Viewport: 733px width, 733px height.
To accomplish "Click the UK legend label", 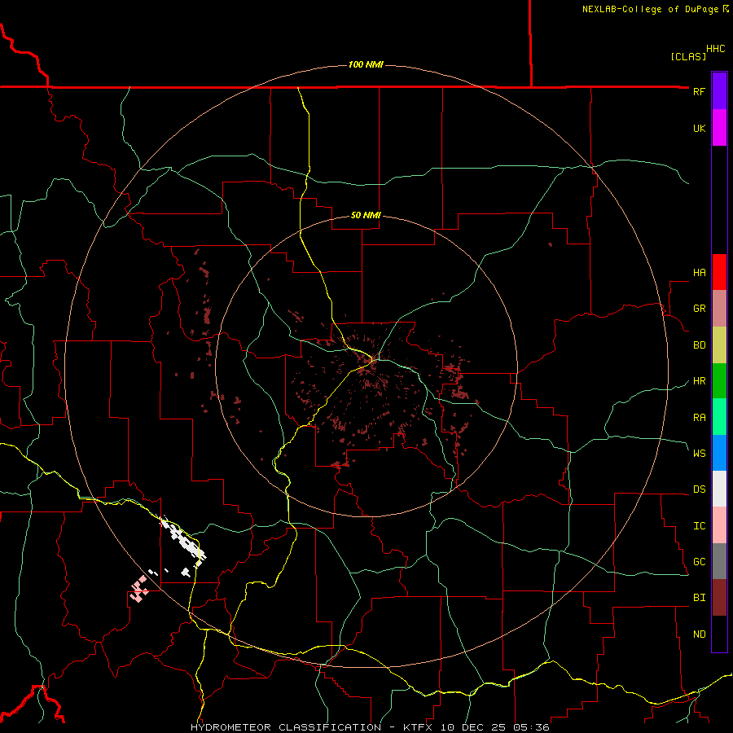I will coord(699,128).
